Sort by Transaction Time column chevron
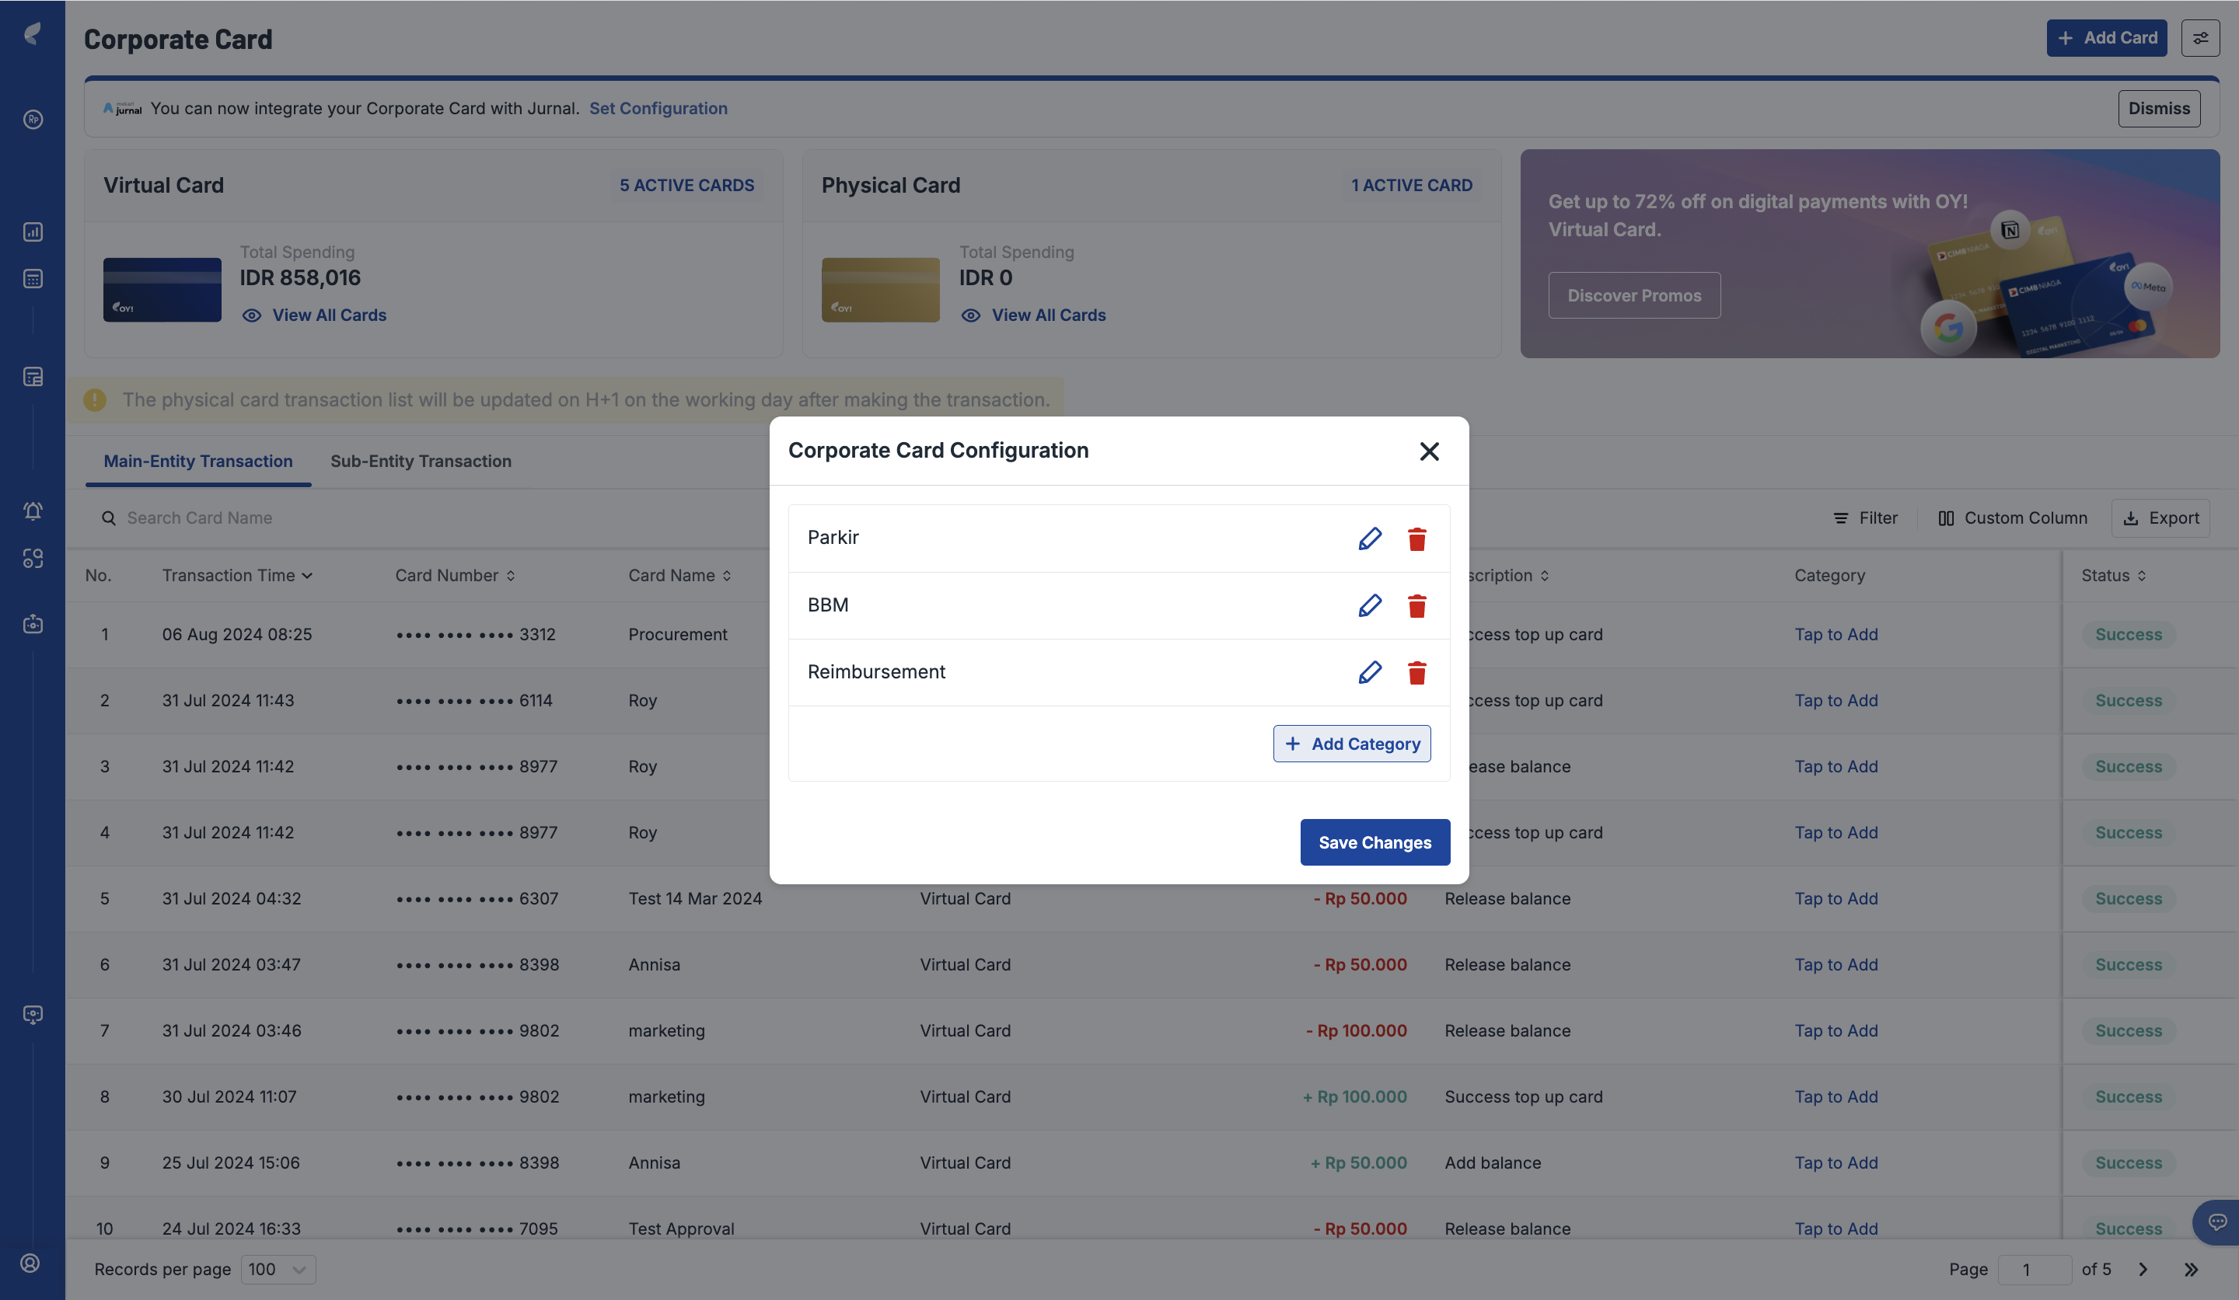Viewport: 2239px width, 1300px height. point(307,576)
